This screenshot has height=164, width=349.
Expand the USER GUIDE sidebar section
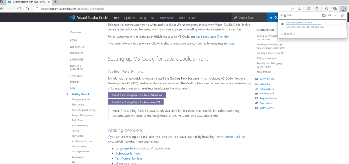pos(76,53)
